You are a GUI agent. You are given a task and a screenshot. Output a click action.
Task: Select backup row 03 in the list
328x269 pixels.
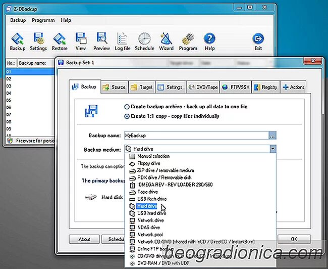[30, 86]
